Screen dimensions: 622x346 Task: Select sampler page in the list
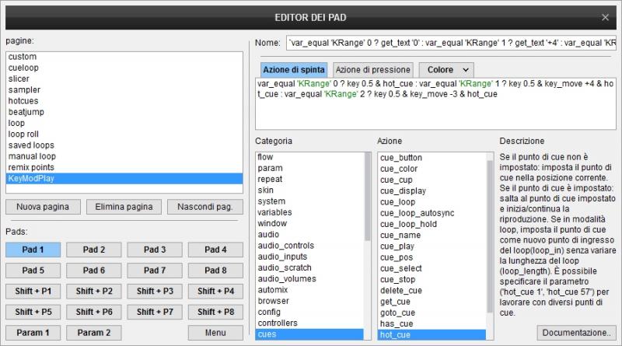pyautogui.click(x=124, y=89)
